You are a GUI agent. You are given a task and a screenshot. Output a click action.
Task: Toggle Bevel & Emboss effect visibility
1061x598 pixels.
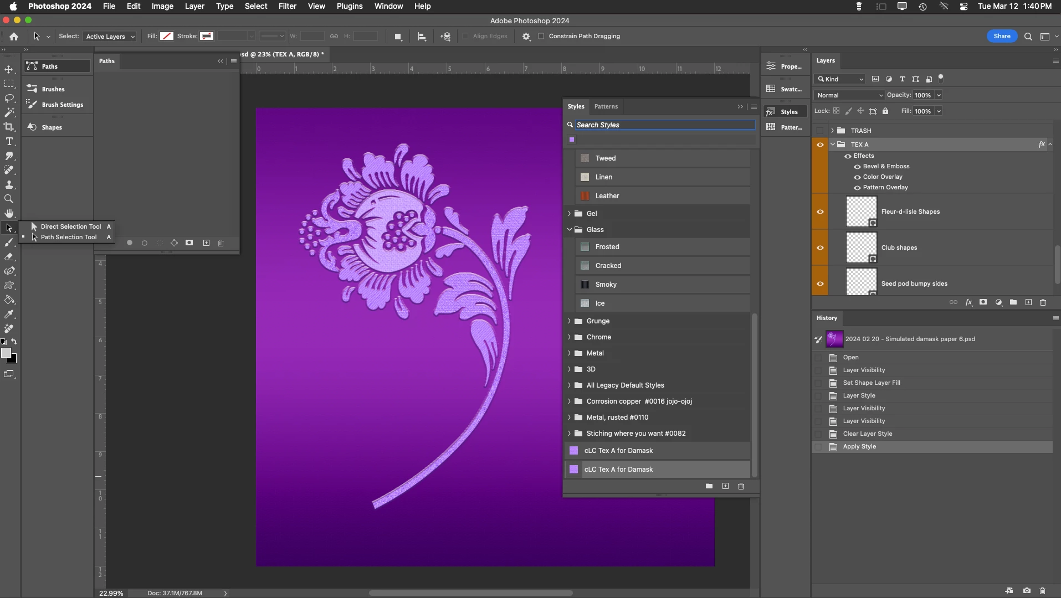(857, 167)
